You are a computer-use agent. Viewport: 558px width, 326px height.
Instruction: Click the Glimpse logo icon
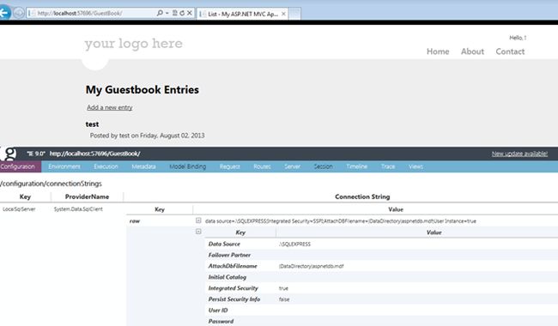click(9, 154)
